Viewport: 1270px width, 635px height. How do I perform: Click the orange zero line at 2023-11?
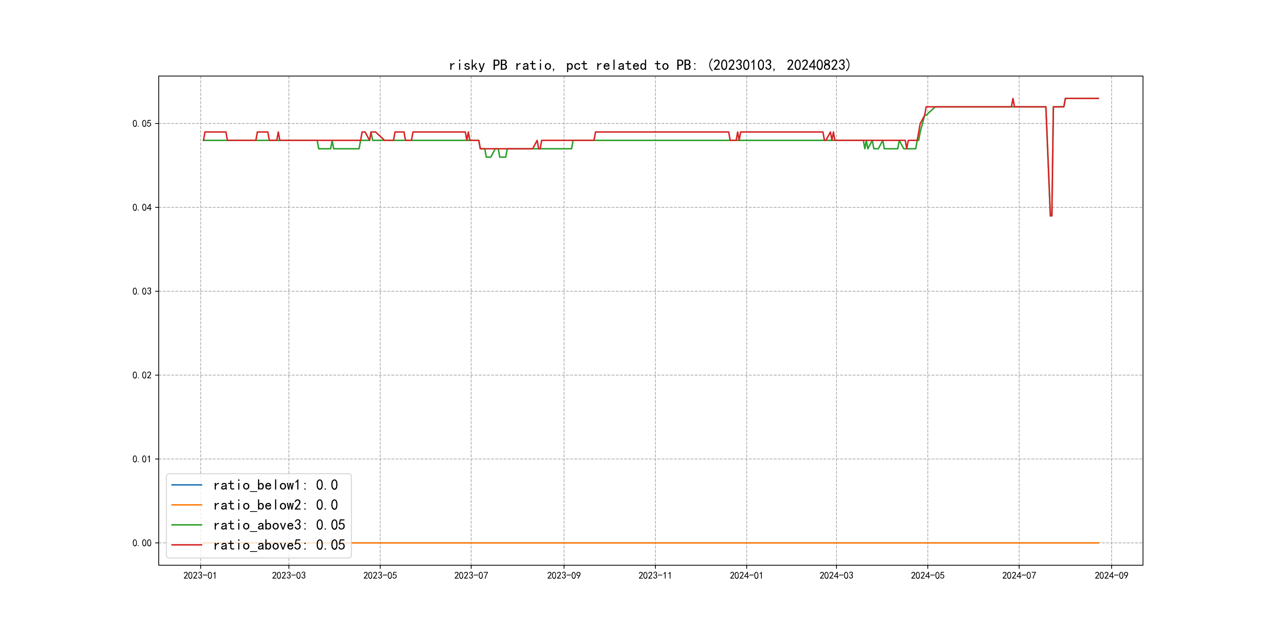(x=655, y=543)
